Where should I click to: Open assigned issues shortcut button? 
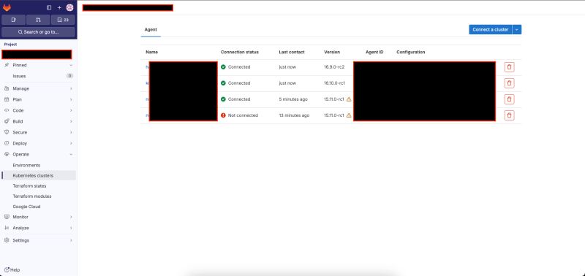pyautogui.click(x=13, y=20)
